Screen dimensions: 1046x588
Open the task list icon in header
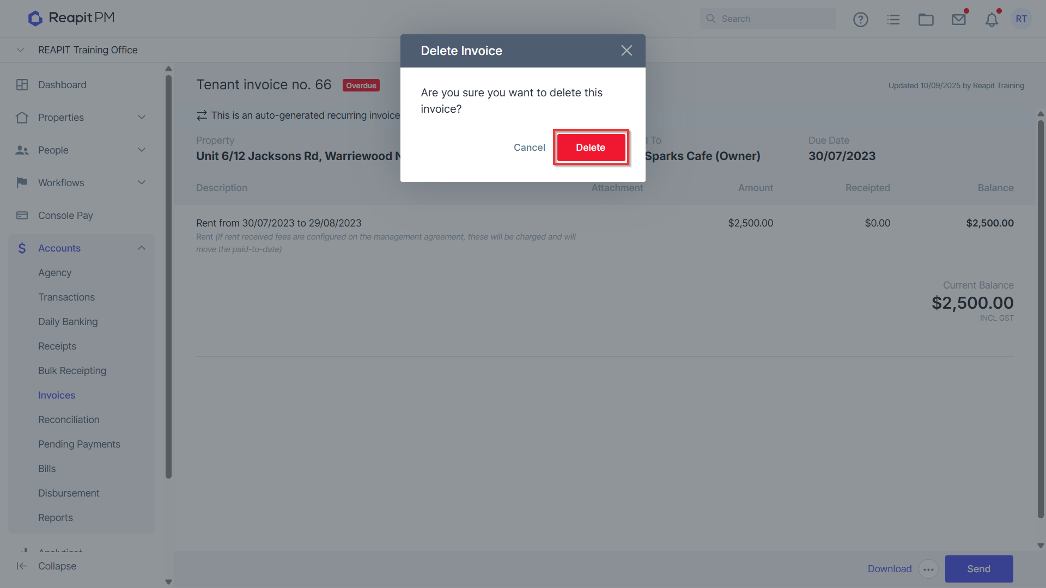[x=893, y=20]
